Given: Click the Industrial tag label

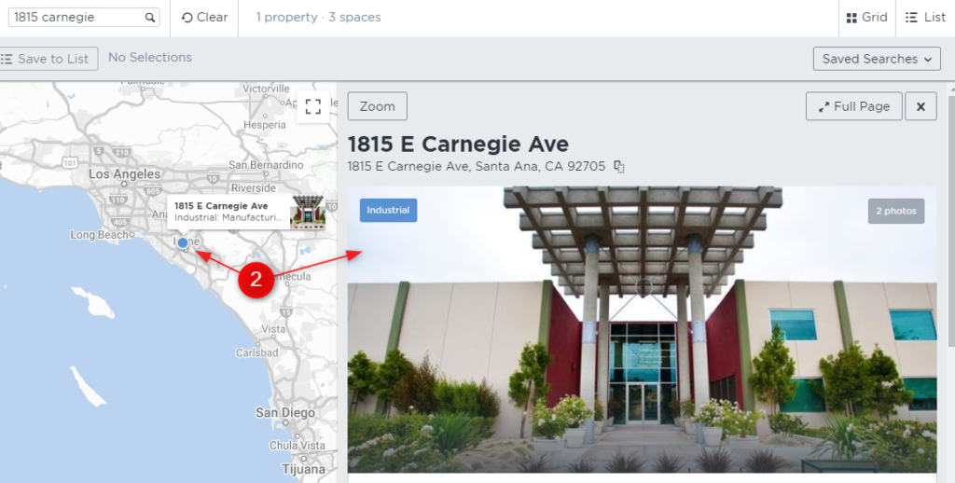Looking at the screenshot, I should [388, 210].
